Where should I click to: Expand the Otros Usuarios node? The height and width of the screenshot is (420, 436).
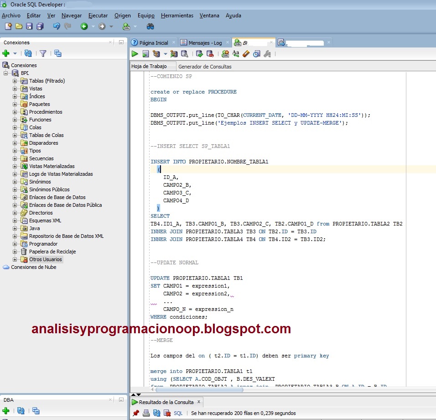(15, 259)
